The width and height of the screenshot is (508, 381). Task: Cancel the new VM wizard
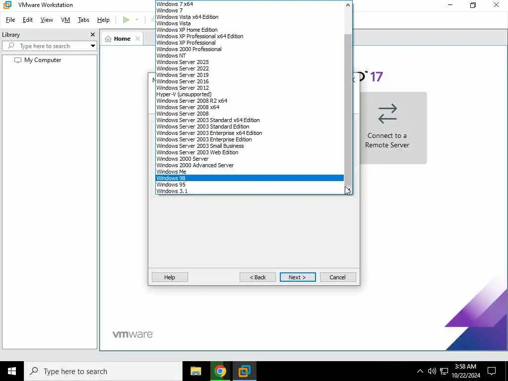coord(337,277)
